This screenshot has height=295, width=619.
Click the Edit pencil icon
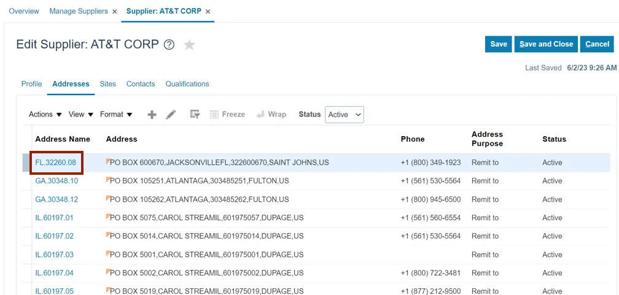click(171, 115)
